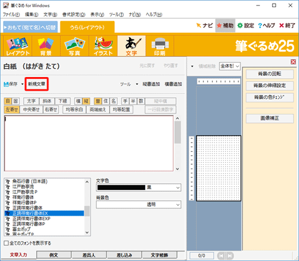
Task: Align text with 左寄せ
Action: tap(12, 109)
